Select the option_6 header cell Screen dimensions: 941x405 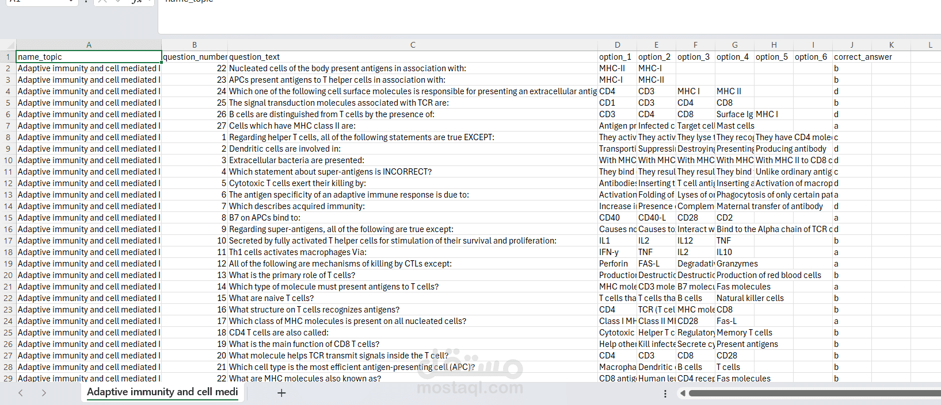tap(813, 57)
